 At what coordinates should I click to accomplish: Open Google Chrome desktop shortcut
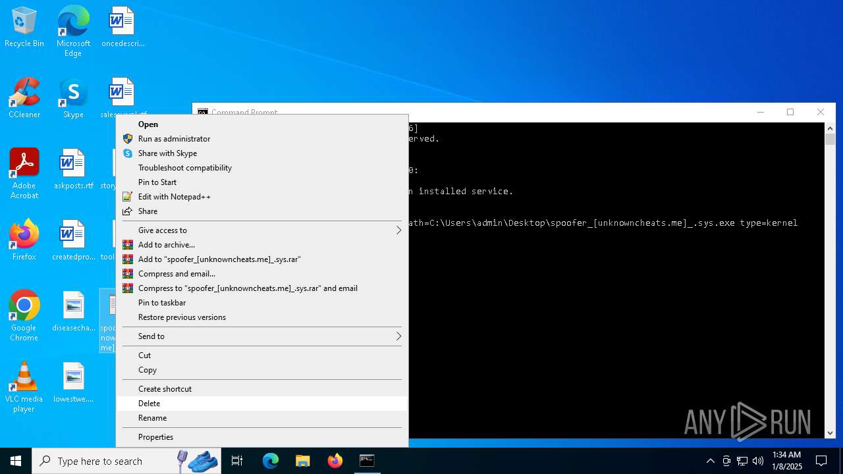(x=24, y=316)
